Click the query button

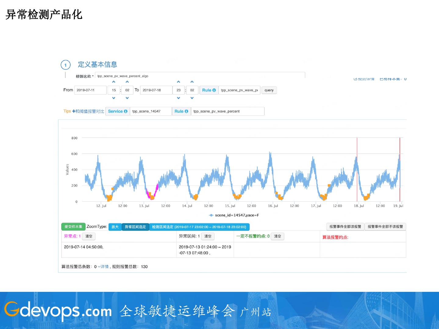point(269,90)
